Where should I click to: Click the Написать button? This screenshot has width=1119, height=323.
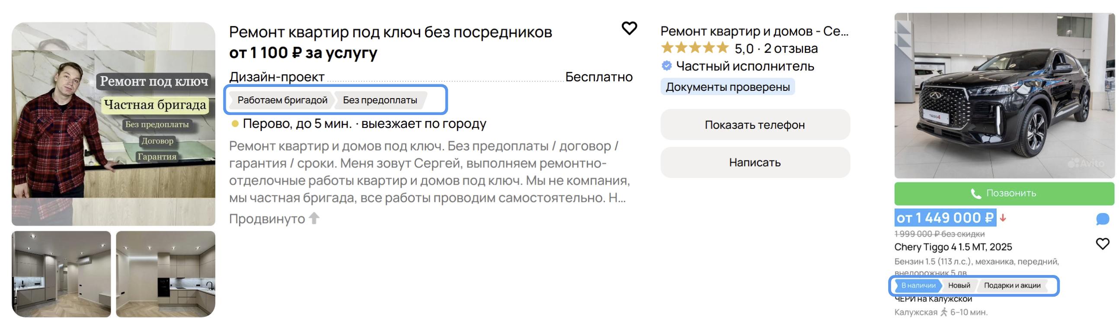pos(755,162)
